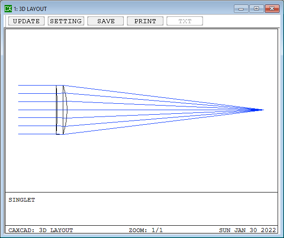Click the green CX application icon
Viewport: 284px width, 238px height.
pos(8,9)
